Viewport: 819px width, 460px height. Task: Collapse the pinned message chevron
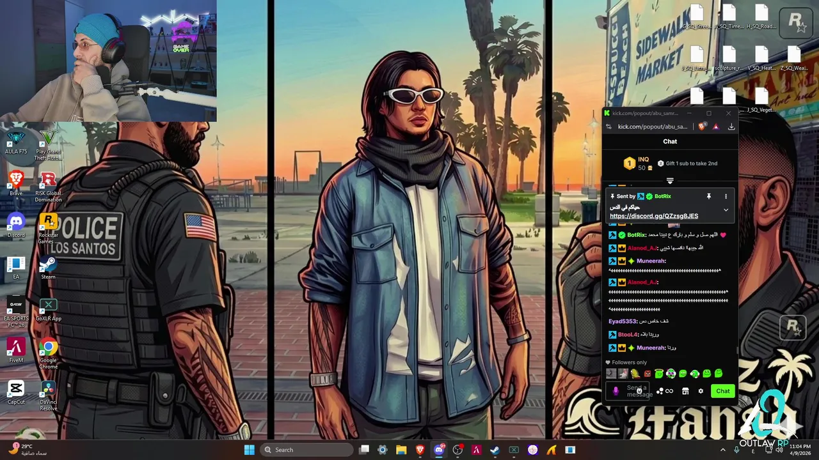click(726, 210)
